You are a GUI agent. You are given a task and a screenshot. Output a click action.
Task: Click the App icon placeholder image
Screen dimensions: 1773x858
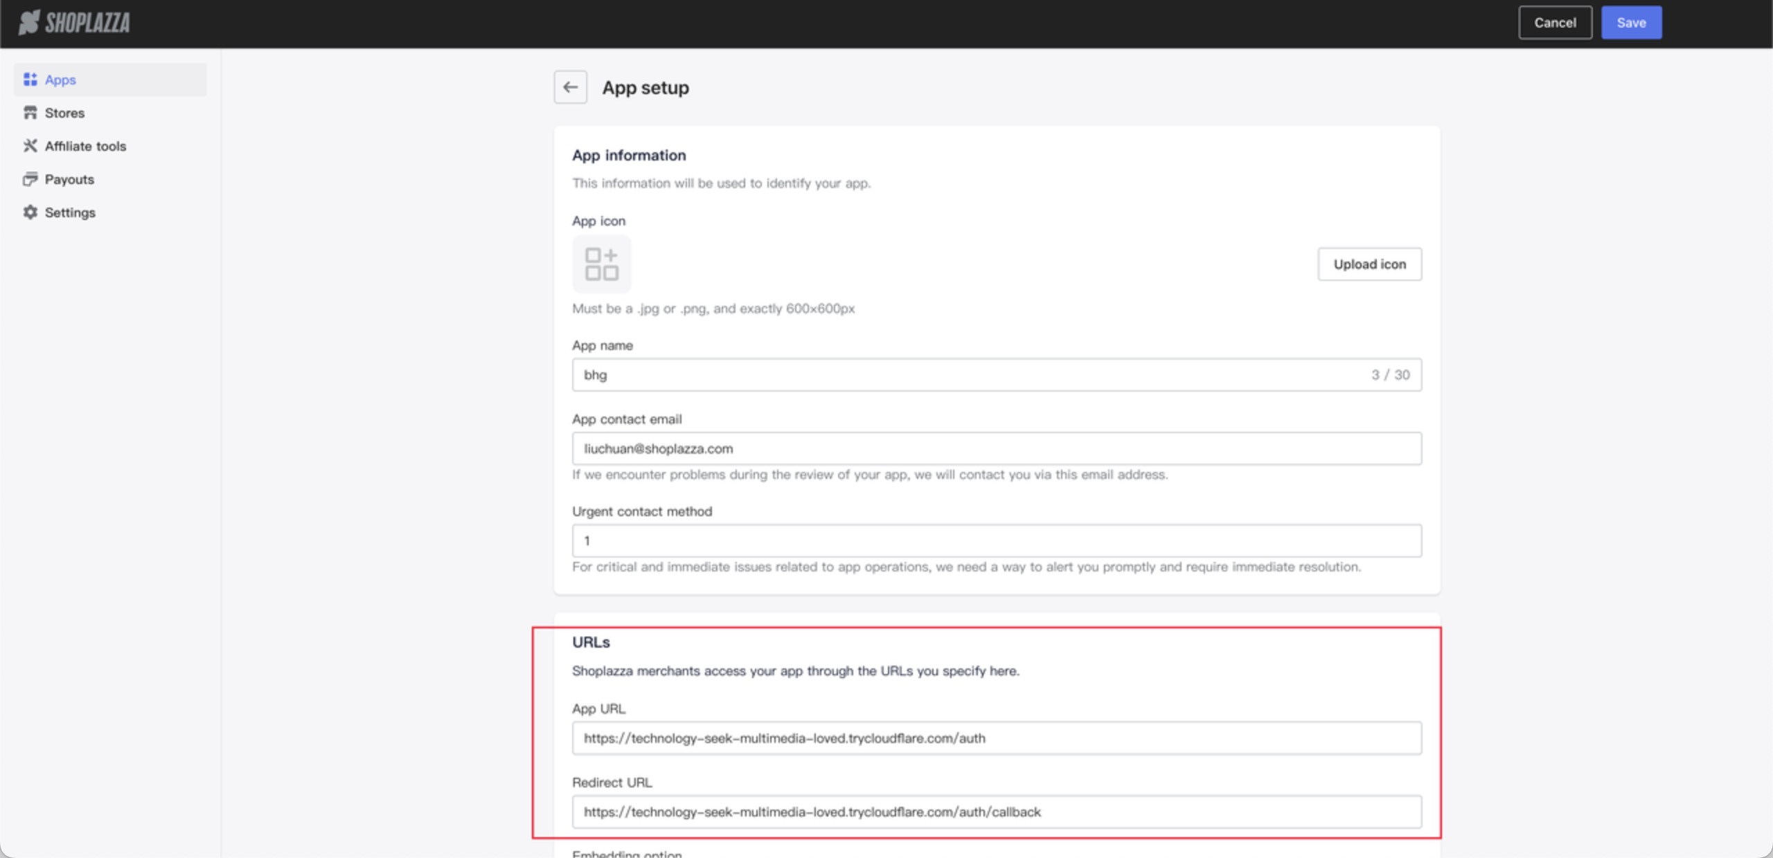(601, 264)
